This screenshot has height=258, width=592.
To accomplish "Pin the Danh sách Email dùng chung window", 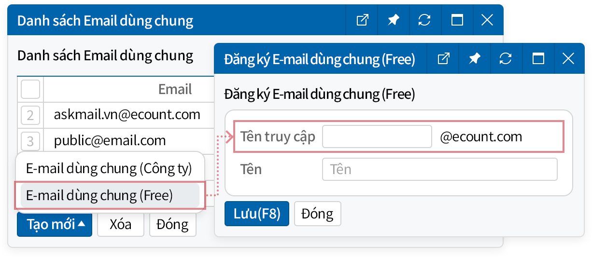I will [394, 20].
